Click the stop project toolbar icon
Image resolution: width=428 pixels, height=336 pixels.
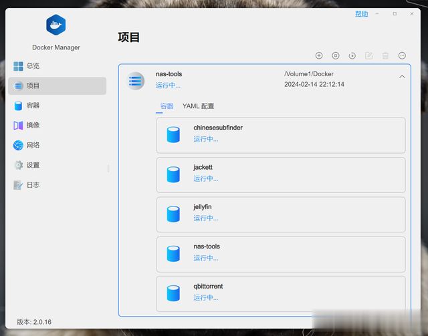pos(336,55)
